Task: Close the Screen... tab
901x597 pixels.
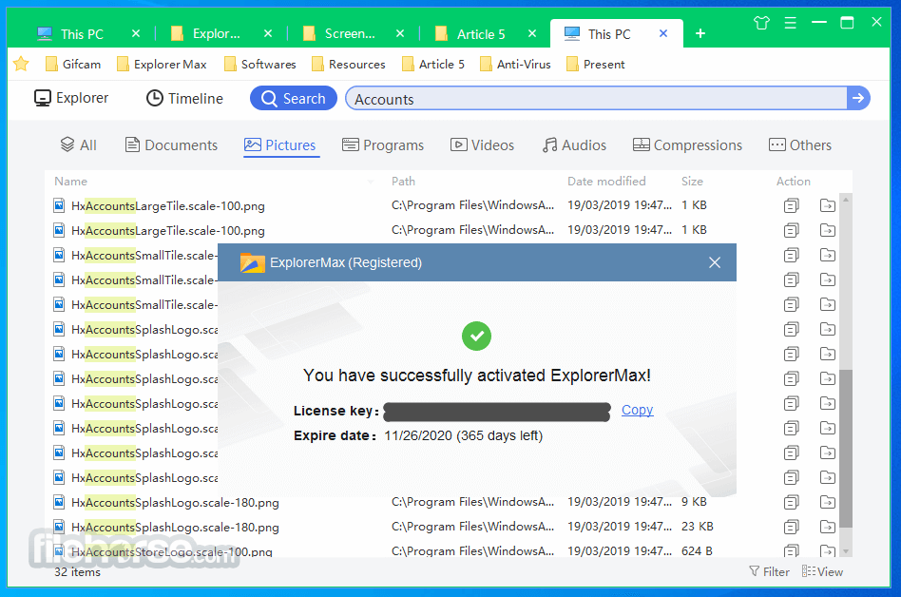Action: pyautogui.click(x=400, y=34)
